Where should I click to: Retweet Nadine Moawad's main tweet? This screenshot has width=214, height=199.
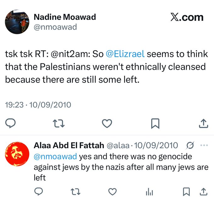[x=59, y=123]
